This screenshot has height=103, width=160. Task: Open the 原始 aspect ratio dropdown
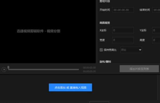[131, 50]
